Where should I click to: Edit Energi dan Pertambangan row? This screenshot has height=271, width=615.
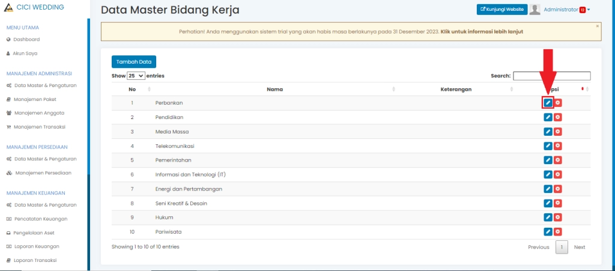(x=548, y=189)
